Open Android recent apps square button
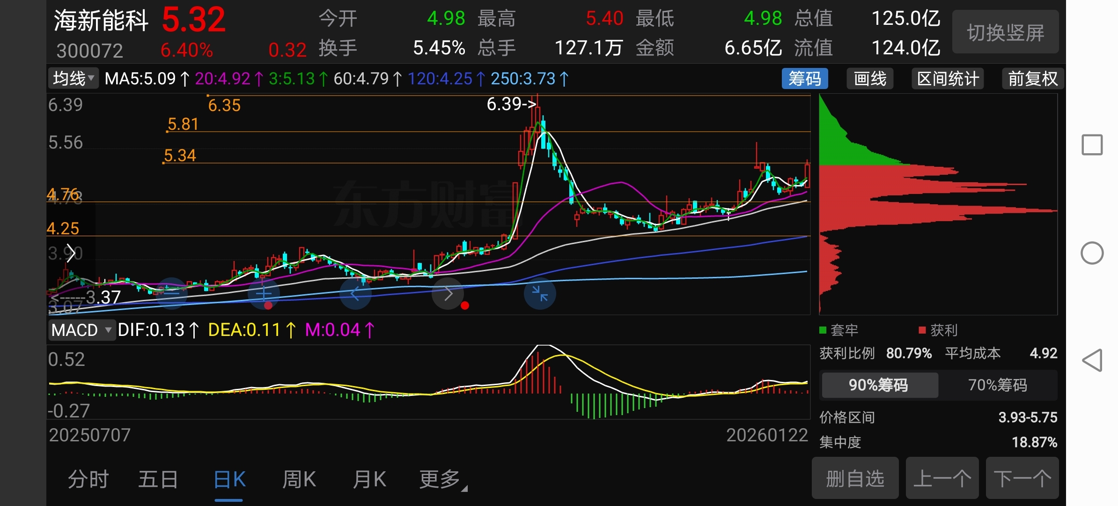Image resolution: width=1118 pixels, height=506 pixels. click(x=1092, y=145)
